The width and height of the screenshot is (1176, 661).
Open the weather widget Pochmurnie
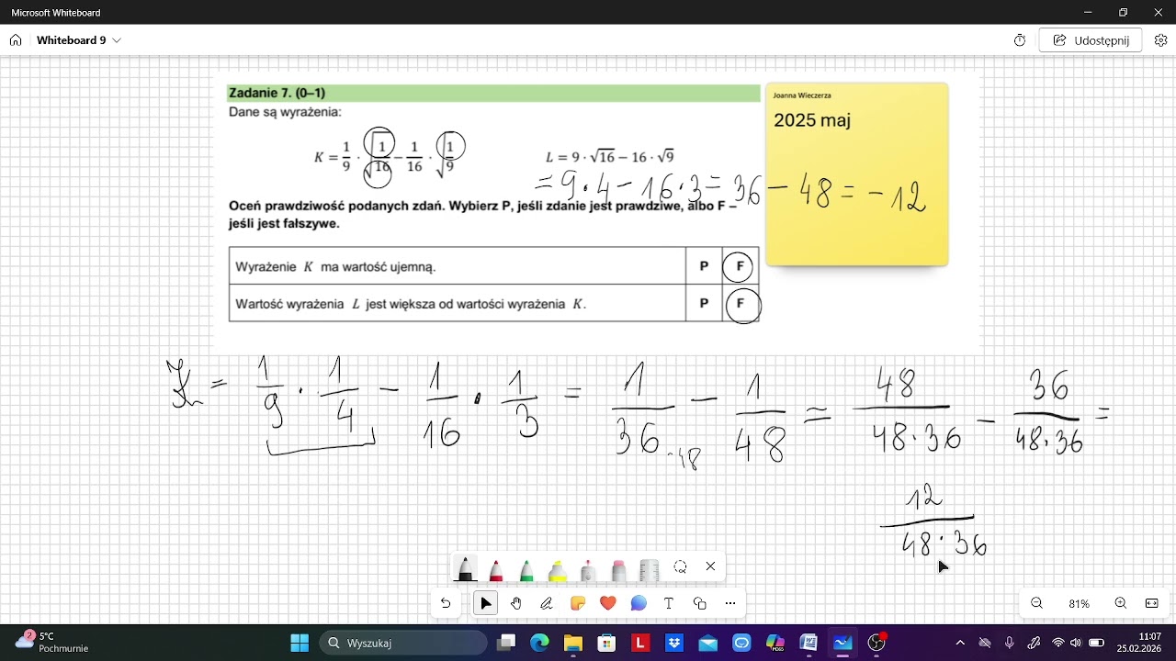pos(51,642)
